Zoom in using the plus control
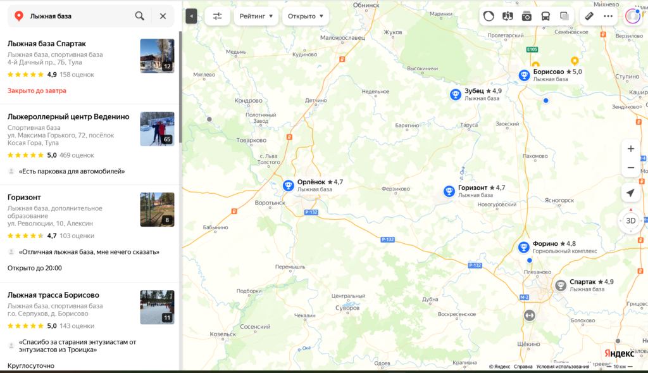The image size is (648, 373). tap(630, 148)
